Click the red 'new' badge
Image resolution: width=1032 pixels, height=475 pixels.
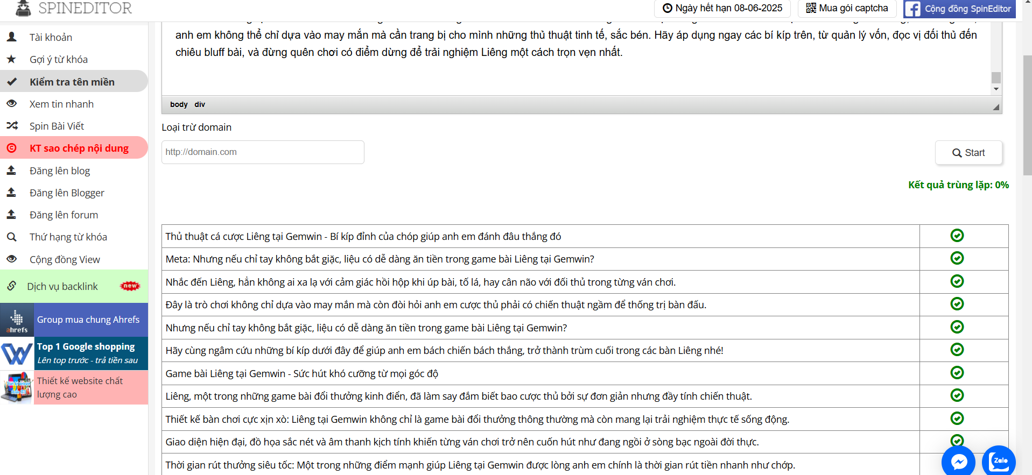click(130, 286)
